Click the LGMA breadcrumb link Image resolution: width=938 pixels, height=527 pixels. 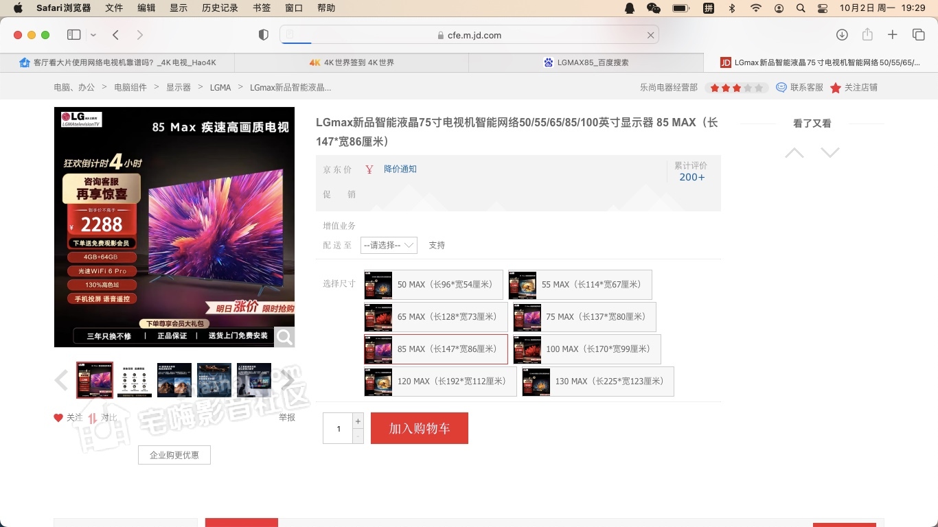coord(220,88)
